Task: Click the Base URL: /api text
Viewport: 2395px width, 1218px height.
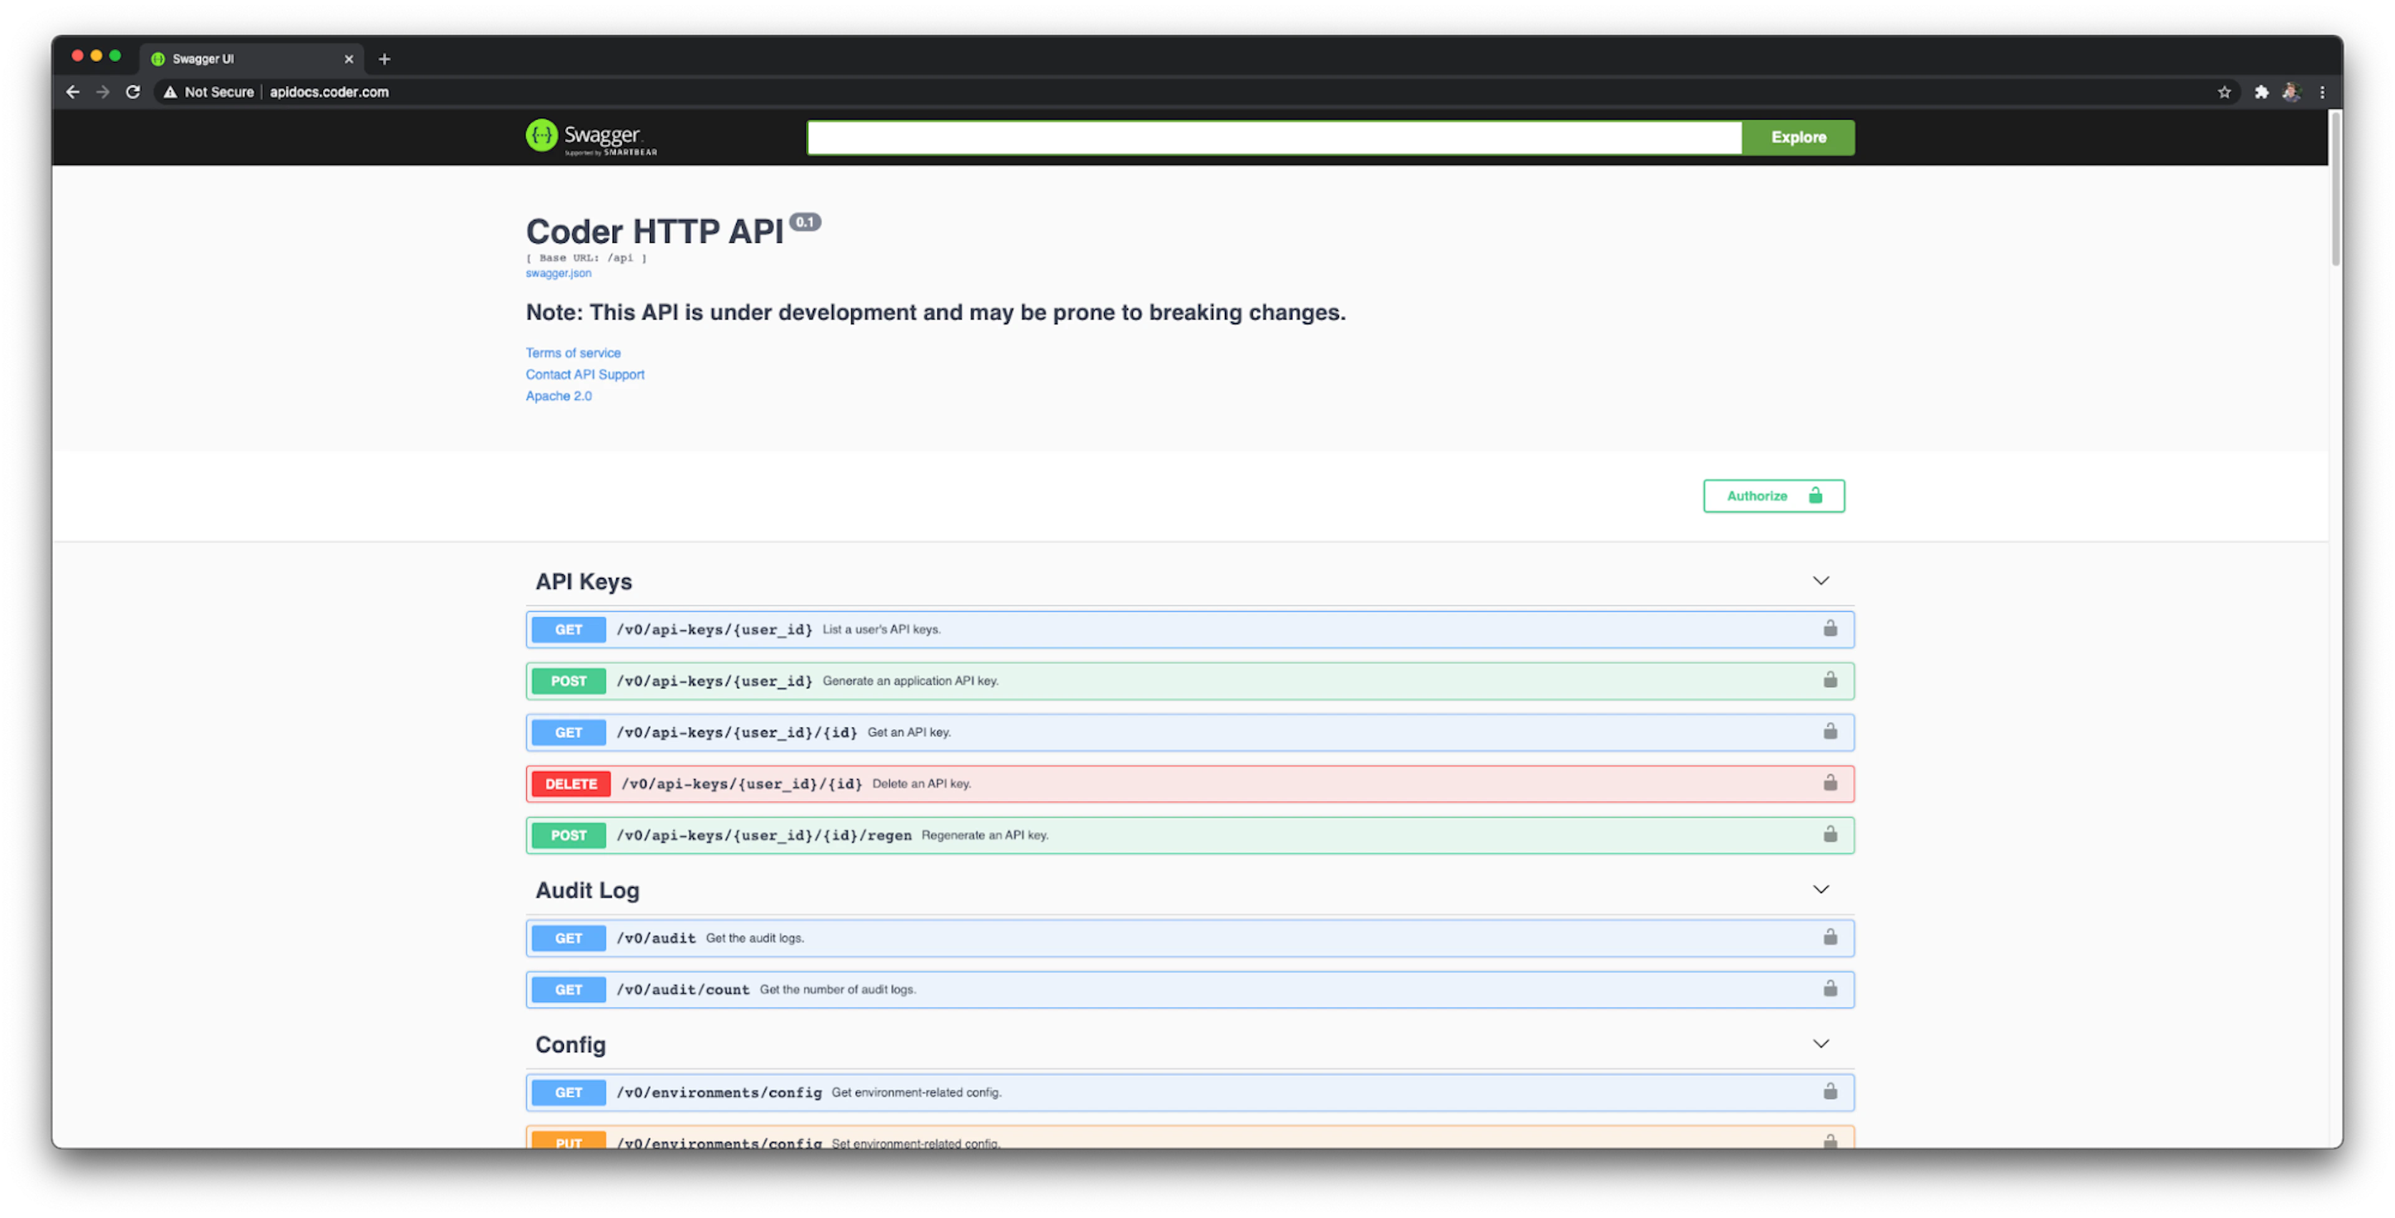Action: (586, 258)
